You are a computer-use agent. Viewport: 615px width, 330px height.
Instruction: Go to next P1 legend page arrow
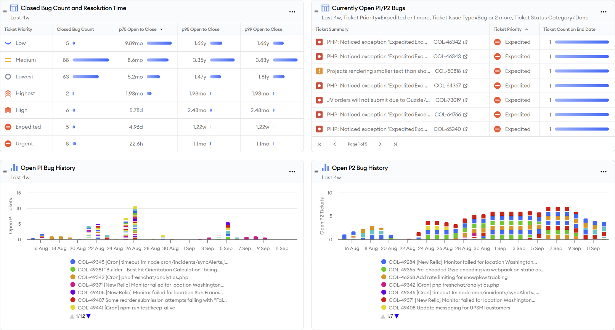pos(88,316)
